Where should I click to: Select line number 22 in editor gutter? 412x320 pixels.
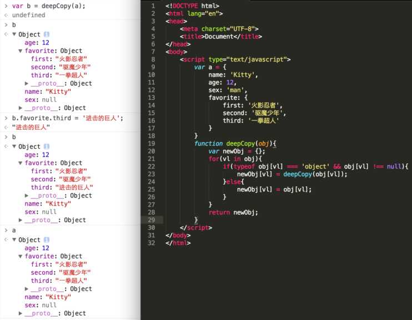pos(152,166)
